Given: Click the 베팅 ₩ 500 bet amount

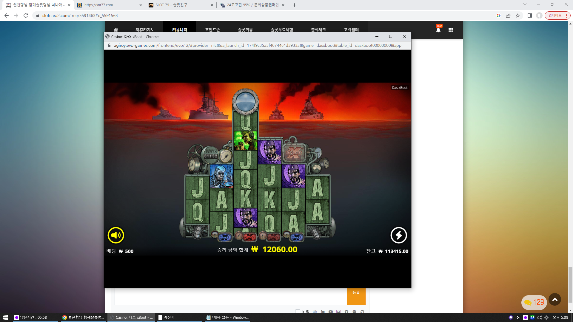Looking at the screenshot, I should [120, 251].
